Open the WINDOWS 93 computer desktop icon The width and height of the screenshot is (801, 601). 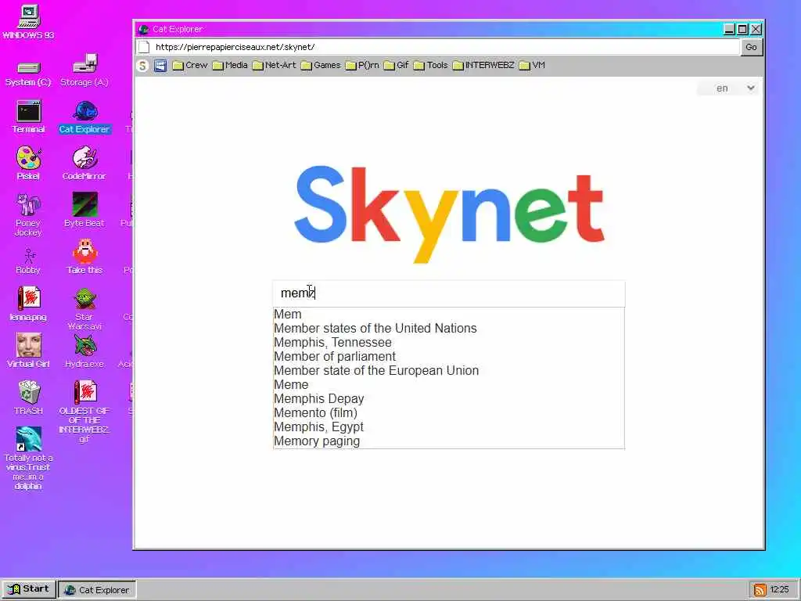29,23
